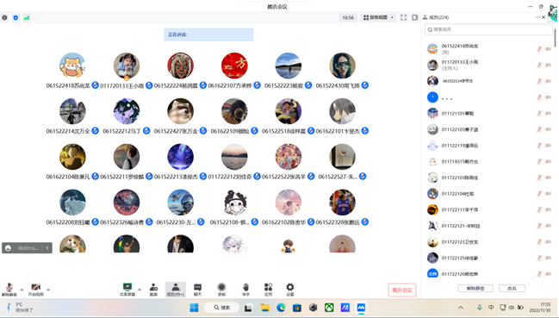This screenshot has height=318, width=559.
Task: Click the member list scrollbar
Action: pos(555,37)
